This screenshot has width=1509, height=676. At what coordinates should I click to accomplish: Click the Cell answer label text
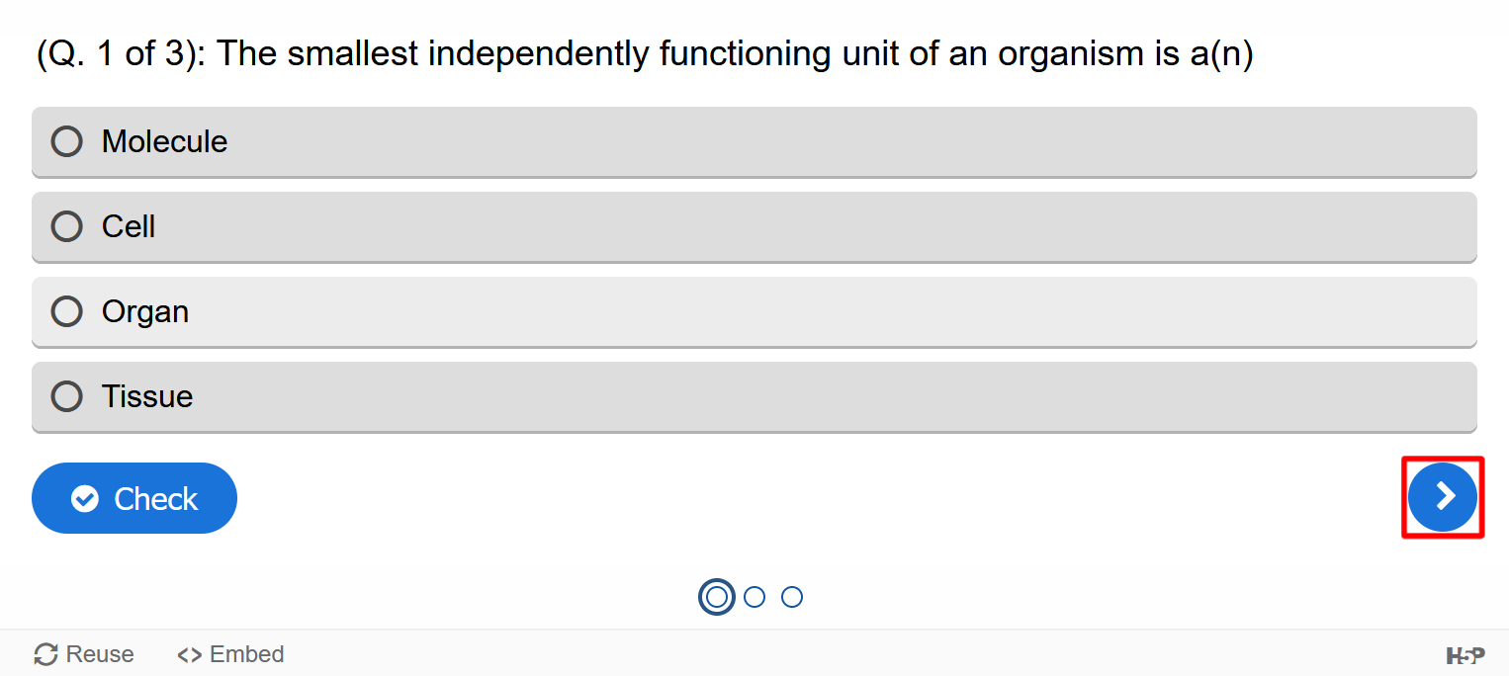[x=129, y=226]
